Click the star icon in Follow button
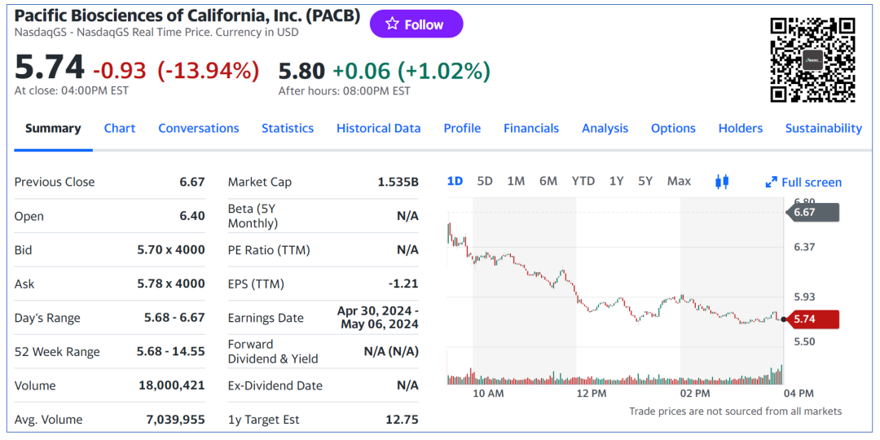The height and width of the screenshot is (440, 880). [392, 24]
